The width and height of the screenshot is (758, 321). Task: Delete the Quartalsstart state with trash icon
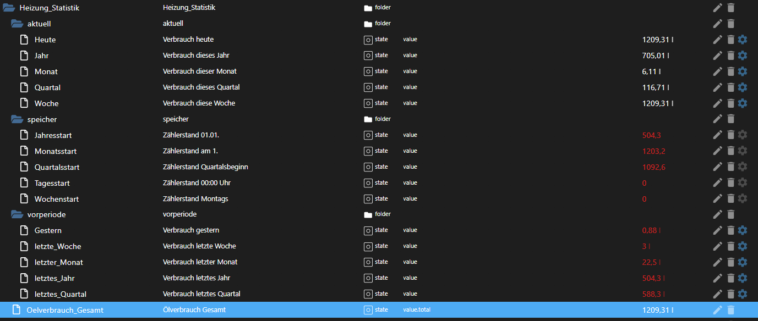tap(730, 167)
